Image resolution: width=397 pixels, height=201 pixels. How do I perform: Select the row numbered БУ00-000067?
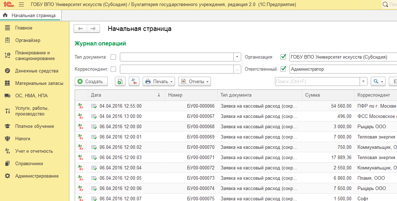click(236, 116)
